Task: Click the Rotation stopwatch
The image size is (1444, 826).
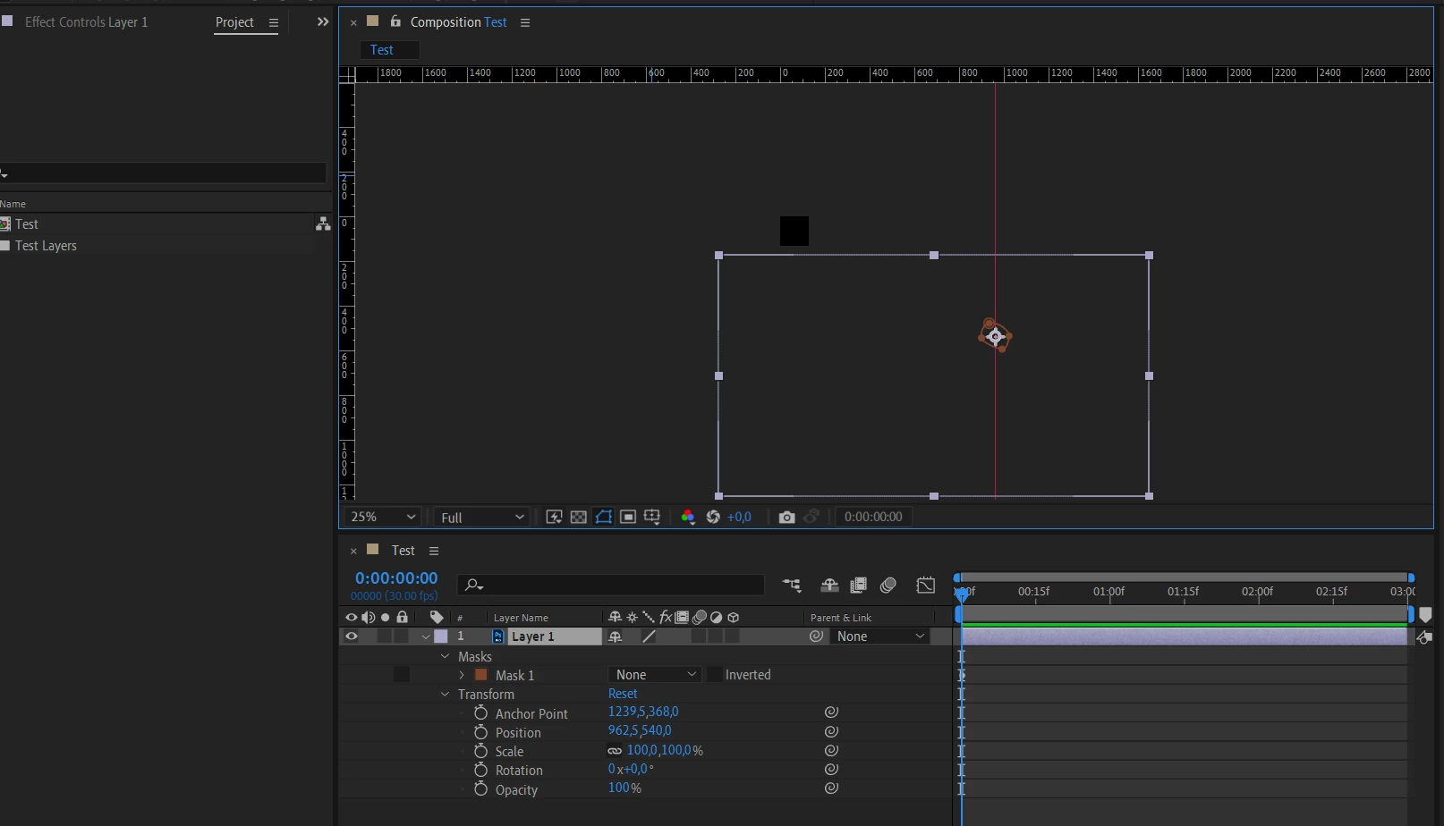Action: coord(480,770)
